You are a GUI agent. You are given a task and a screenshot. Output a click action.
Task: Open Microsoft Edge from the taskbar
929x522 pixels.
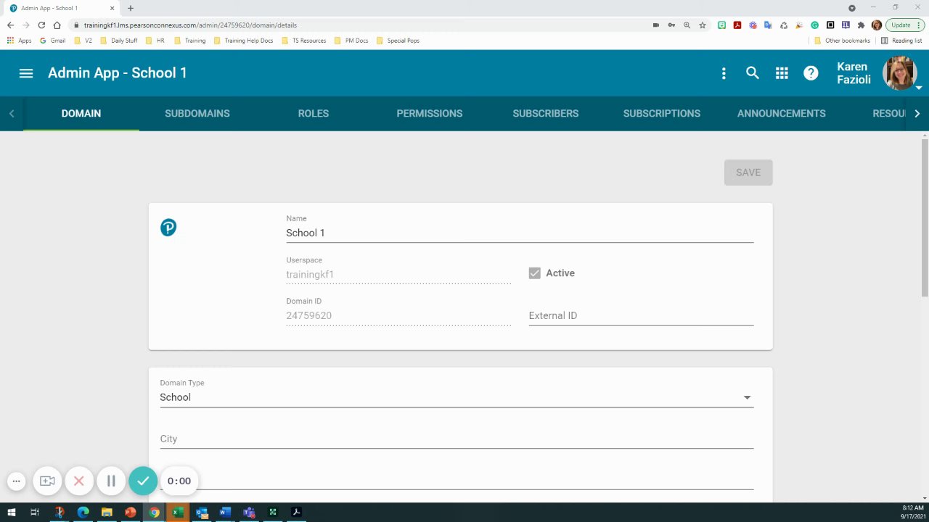tap(83, 513)
